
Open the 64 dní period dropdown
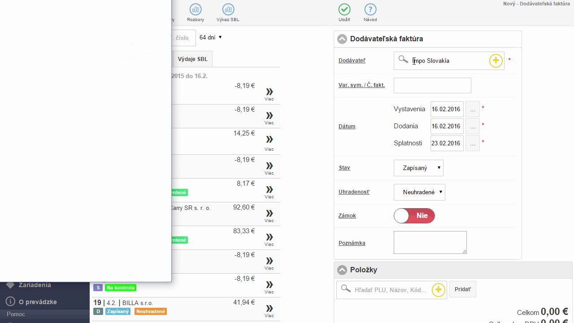(x=211, y=38)
